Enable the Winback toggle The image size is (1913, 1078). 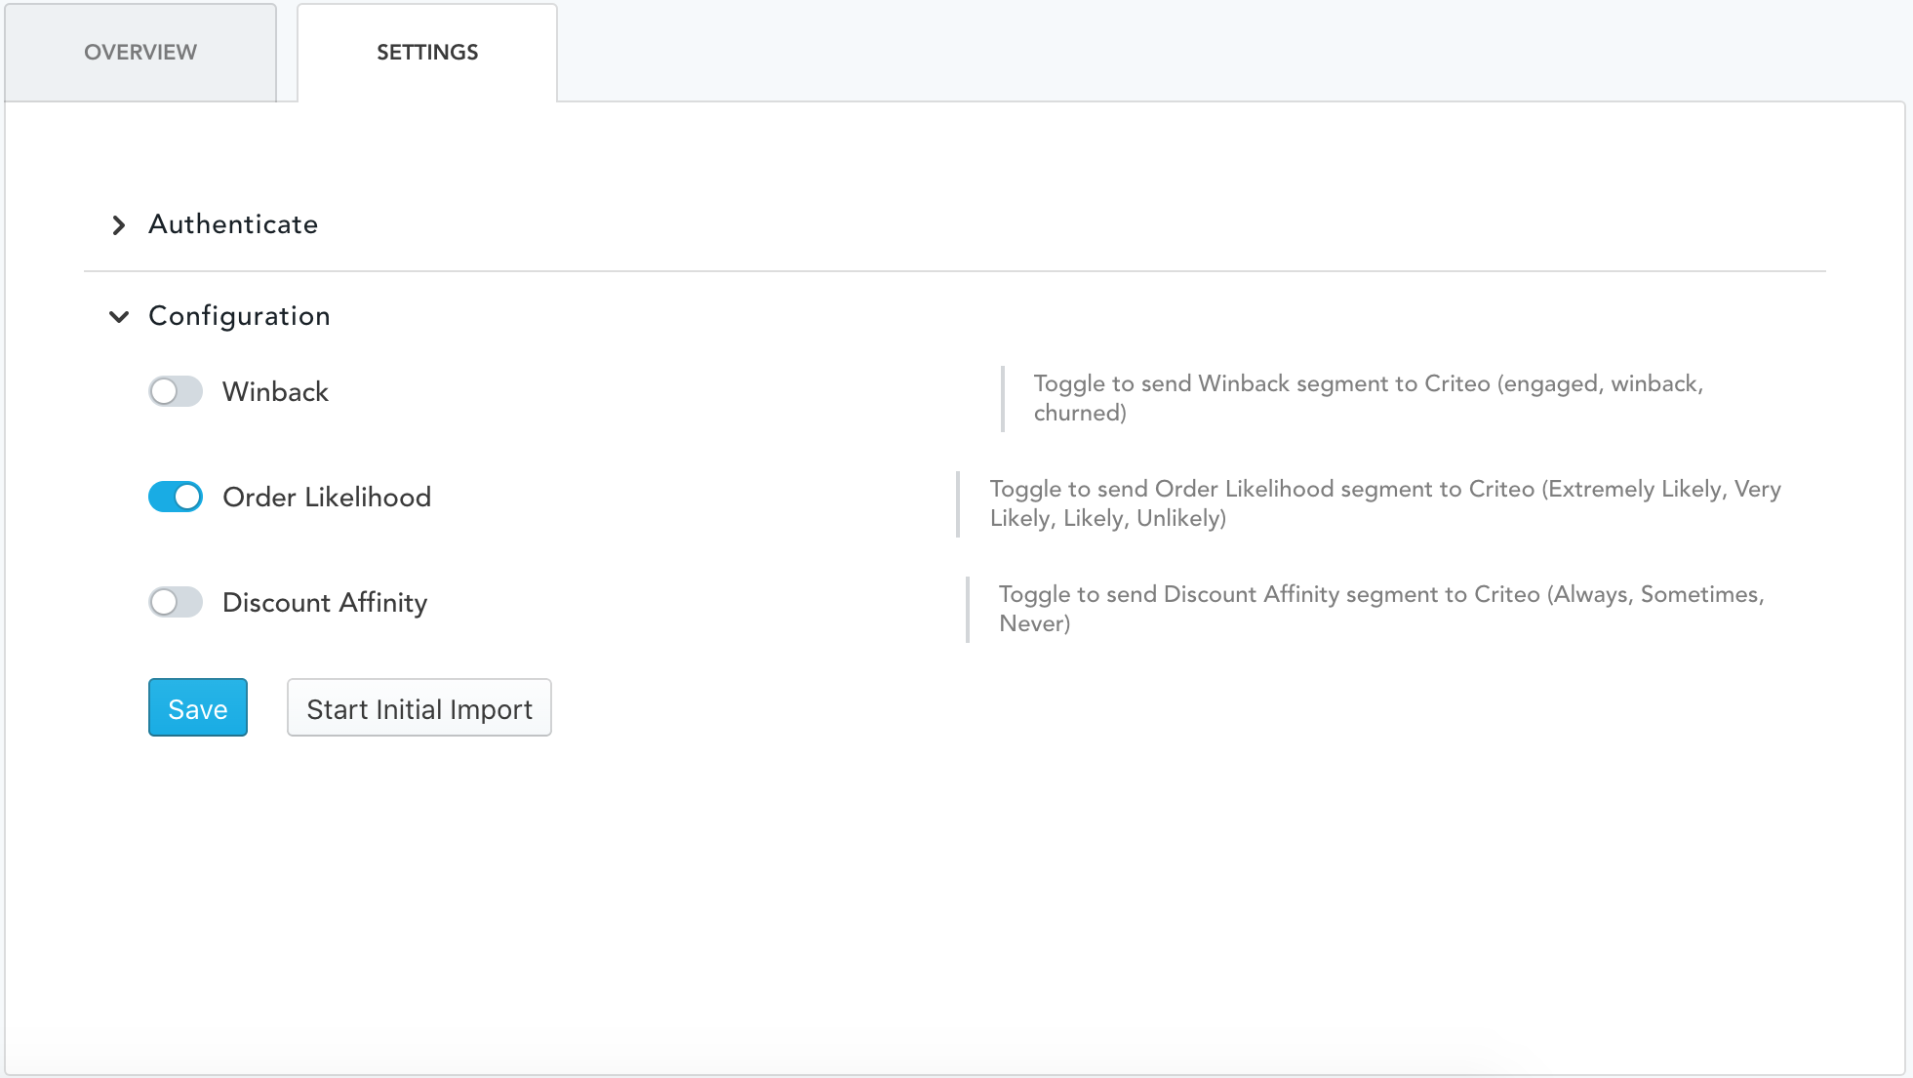[176, 391]
